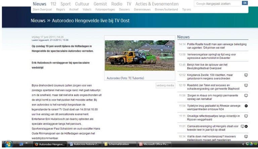
Task: Switch to Microsoft Office Pic... taskbar button
Action: [154, 144]
